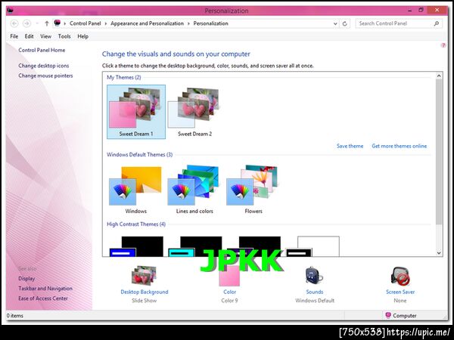
Task: Click the Personalization breadcrumb segment
Action: 210,23
